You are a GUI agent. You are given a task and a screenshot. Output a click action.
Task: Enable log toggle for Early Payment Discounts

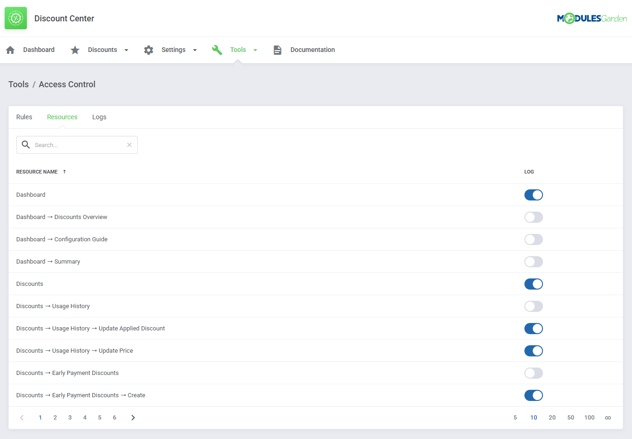click(x=533, y=373)
